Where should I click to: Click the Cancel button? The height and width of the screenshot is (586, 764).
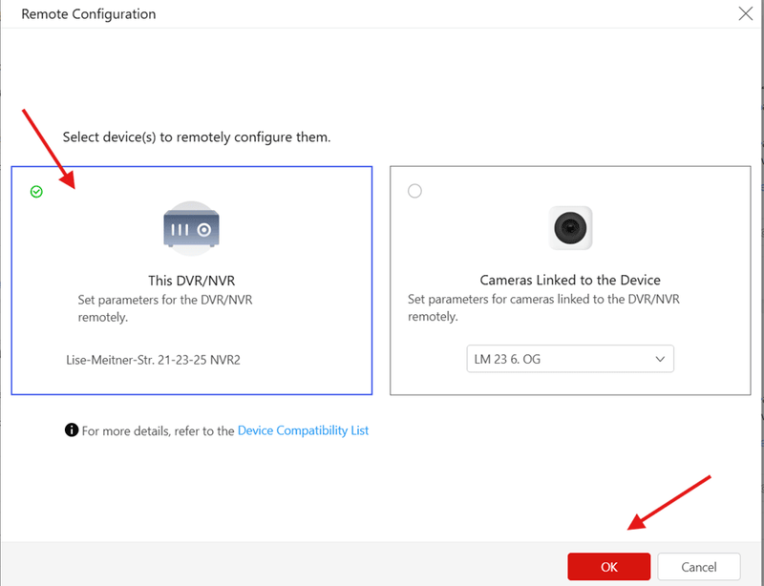click(699, 567)
